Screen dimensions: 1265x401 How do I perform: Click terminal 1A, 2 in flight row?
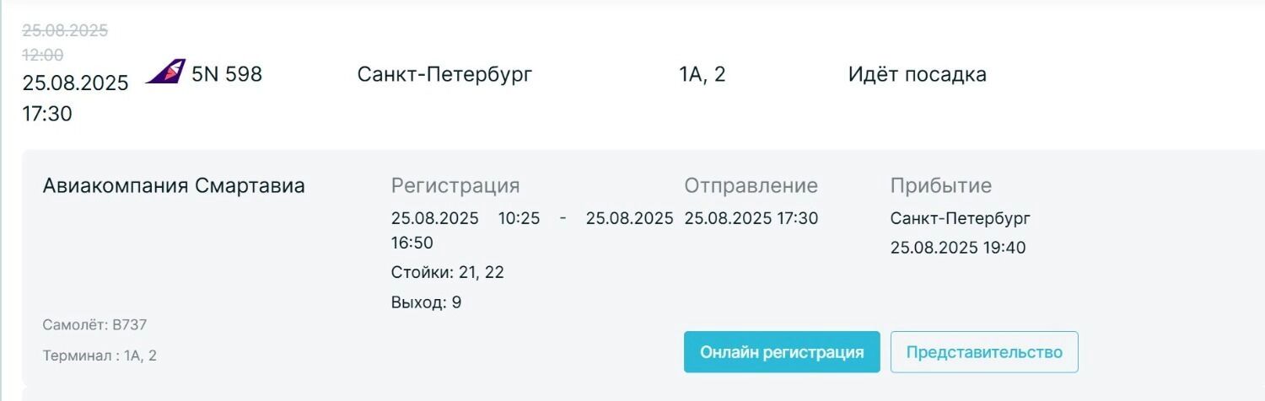point(702,74)
